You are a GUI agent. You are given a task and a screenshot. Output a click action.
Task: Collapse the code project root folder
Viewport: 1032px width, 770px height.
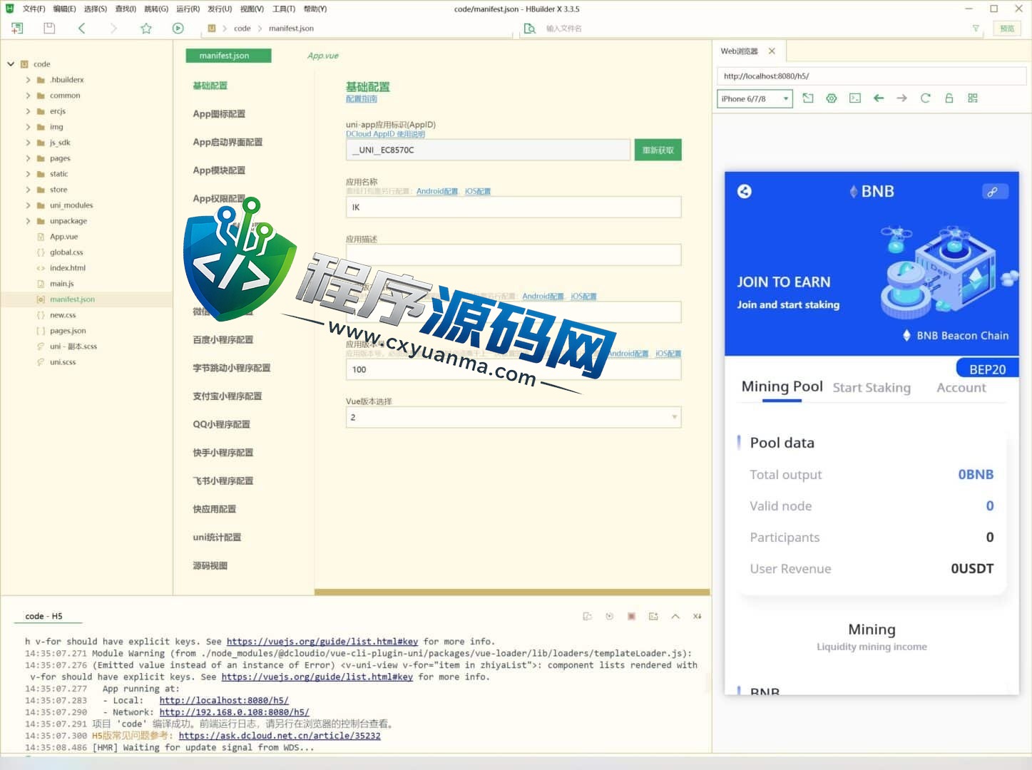coord(11,64)
